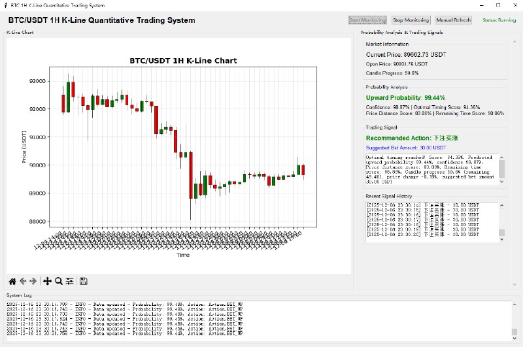
Task: Select the Pan tool with crossed arrows
Action: pyautogui.click(x=47, y=281)
